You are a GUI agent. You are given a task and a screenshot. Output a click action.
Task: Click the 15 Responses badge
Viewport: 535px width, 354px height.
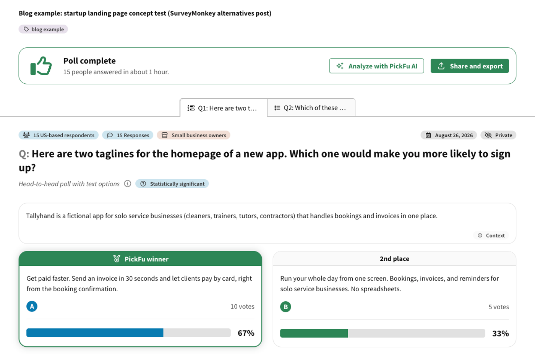click(128, 135)
